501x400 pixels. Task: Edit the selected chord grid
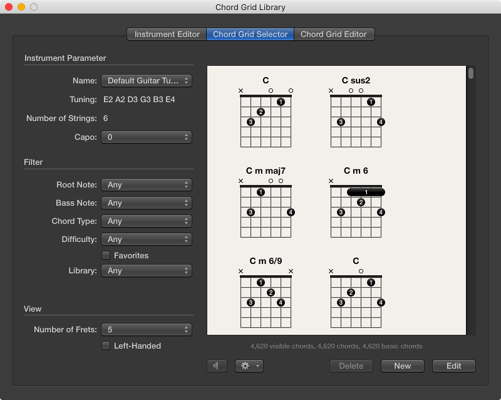click(453, 366)
